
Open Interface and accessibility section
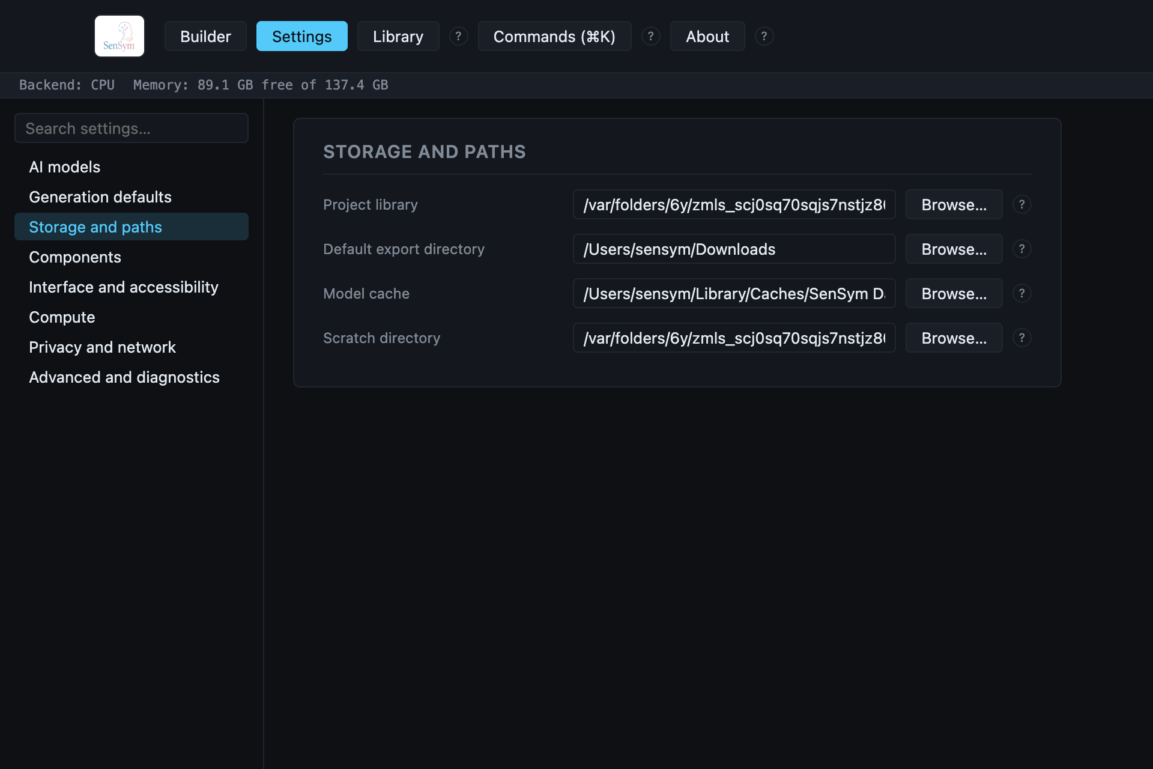tap(132, 287)
